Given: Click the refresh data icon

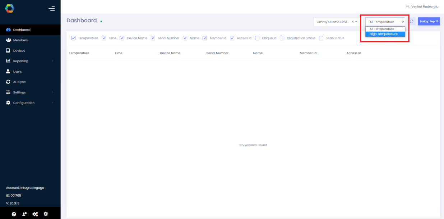Looking at the screenshot, I should 411,21.
